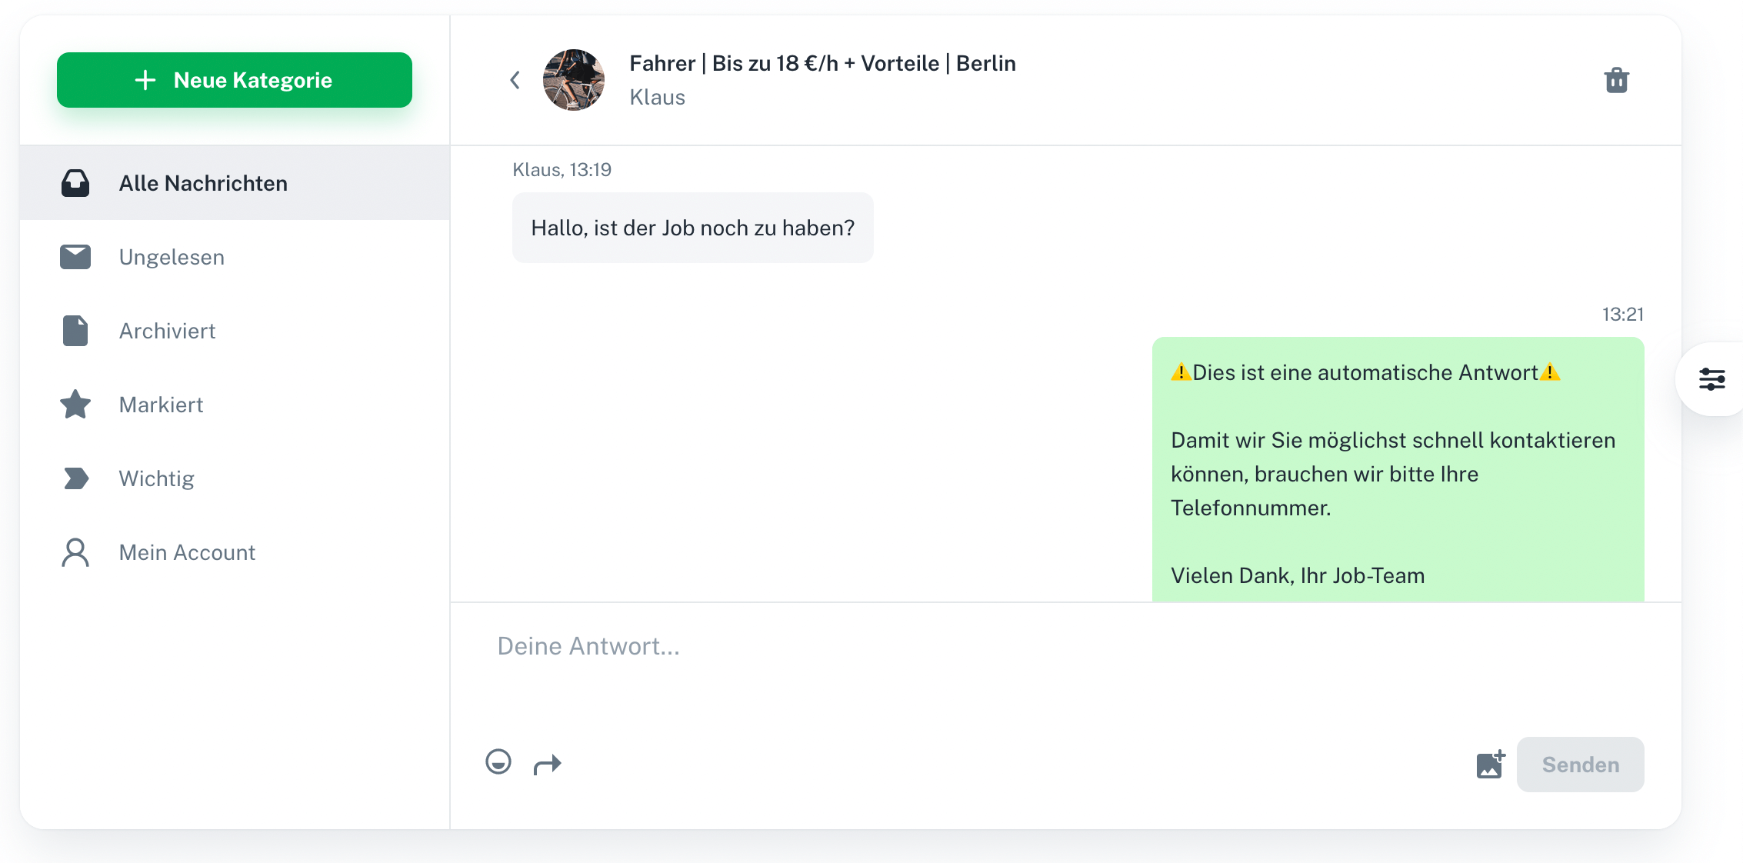Click the forward arrow reply icon
This screenshot has width=1743, height=863.
coord(548,764)
